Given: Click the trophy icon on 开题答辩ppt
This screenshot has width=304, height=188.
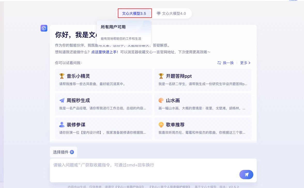Looking at the screenshot, I should pos(161,76).
